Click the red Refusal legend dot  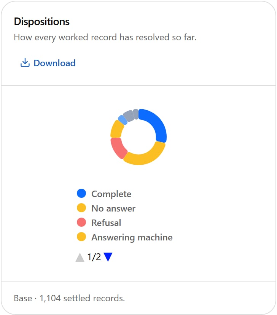click(81, 223)
